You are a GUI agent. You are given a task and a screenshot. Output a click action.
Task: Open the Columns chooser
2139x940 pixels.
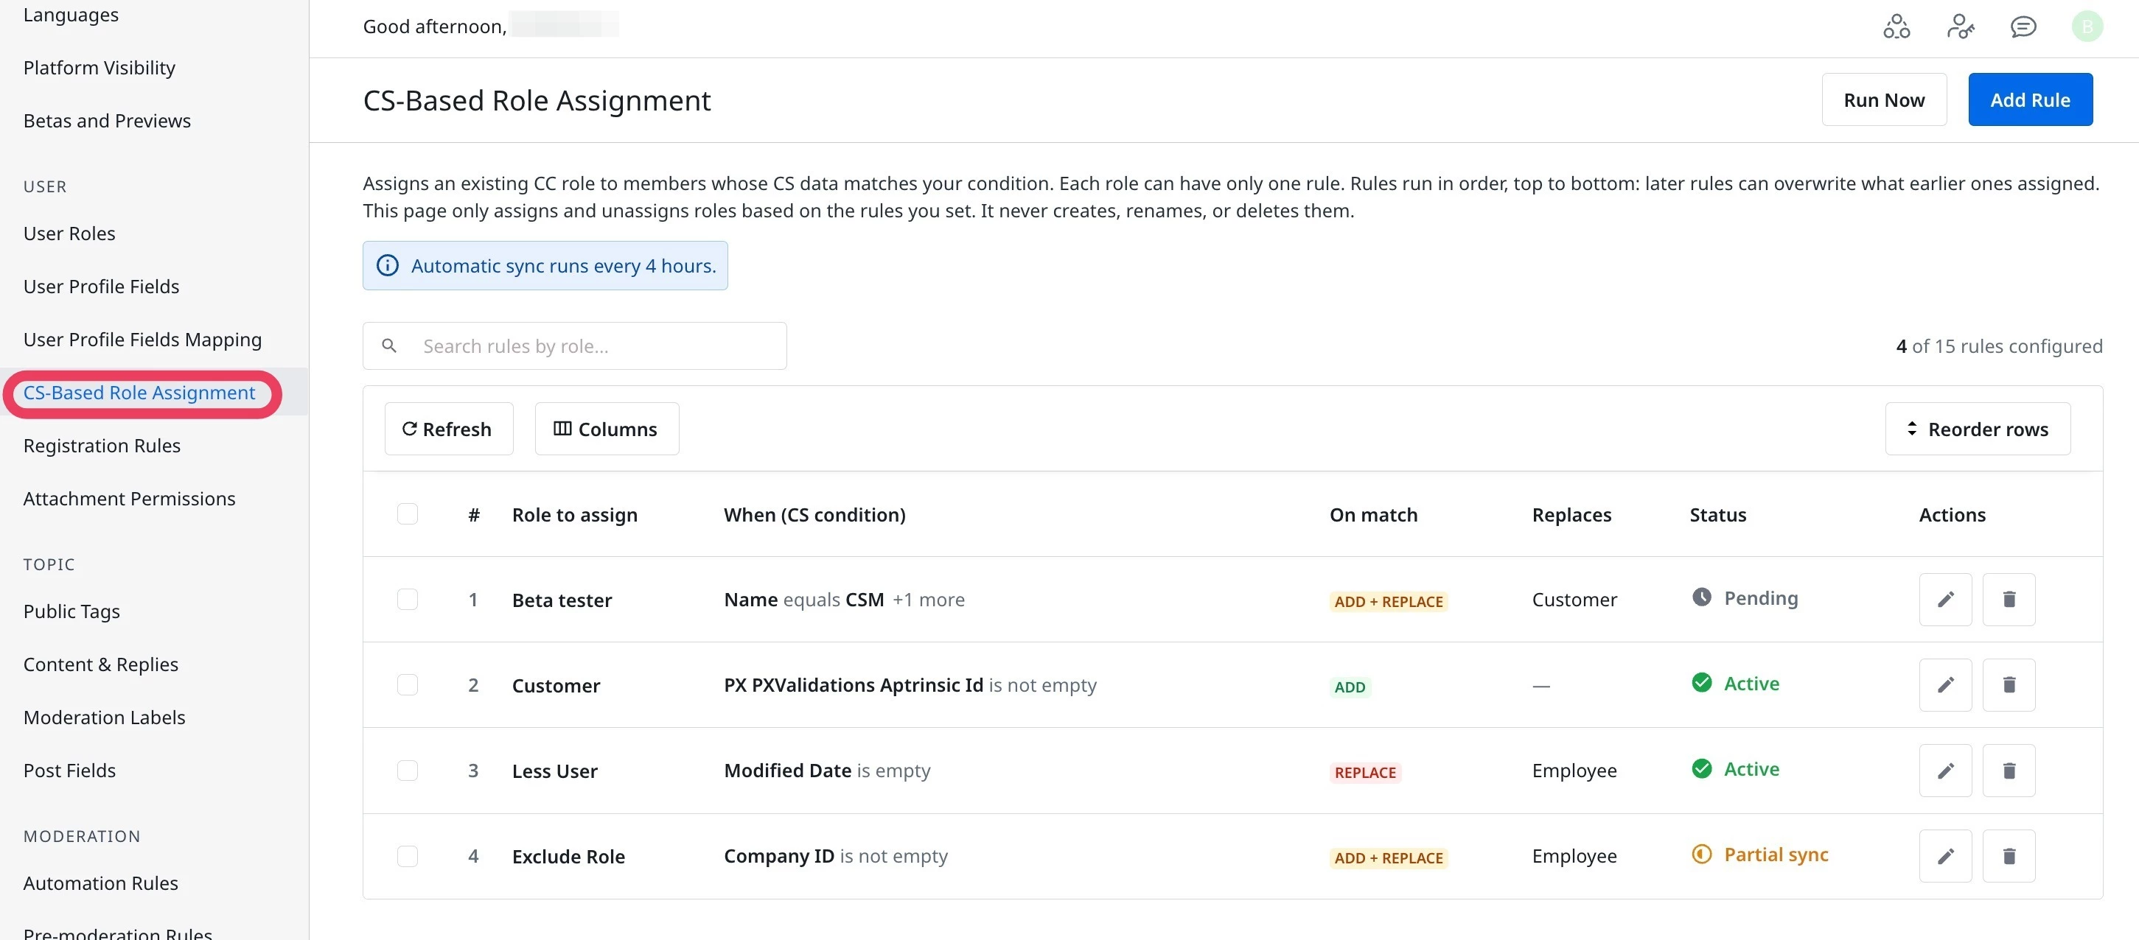tap(606, 429)
